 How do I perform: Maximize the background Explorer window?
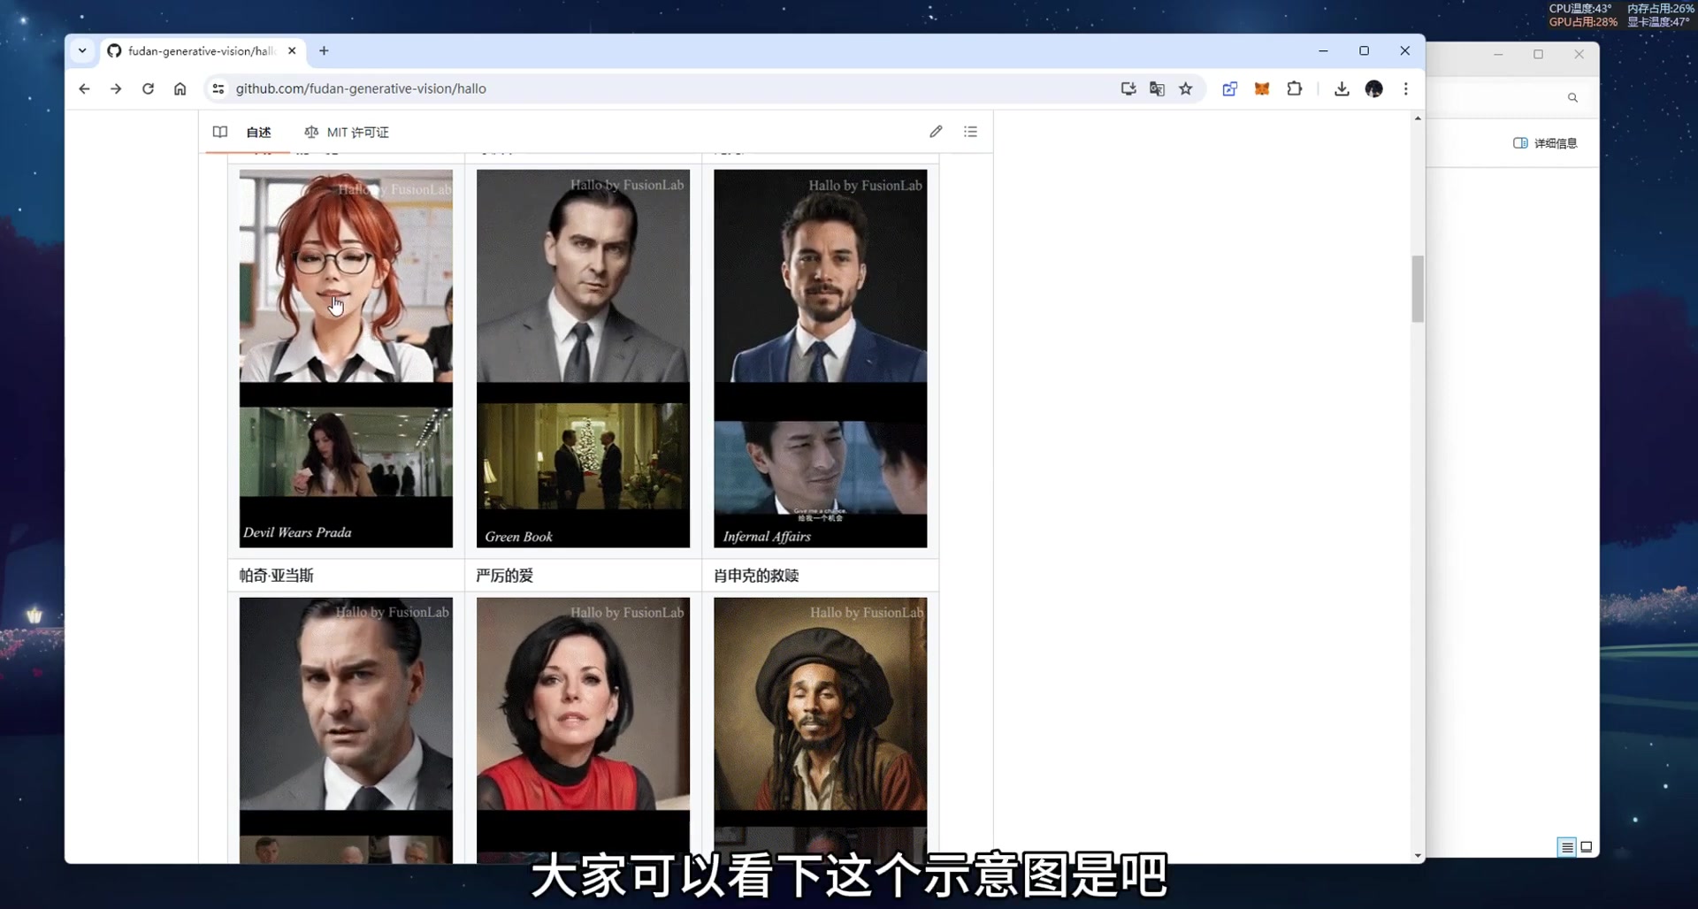(x=1538, y=54)
